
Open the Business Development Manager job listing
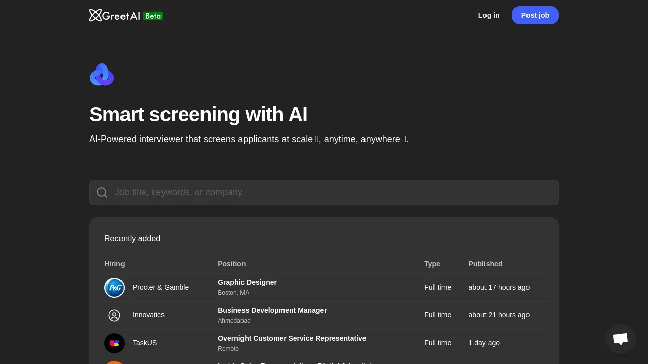click(x=272, y=310)
